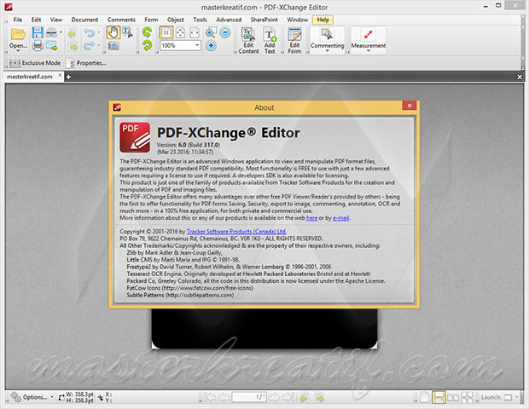Open the Properties pane button
The width and height of the screenshot is (529, 409).
pyautogui.click(x=87, y=63)
